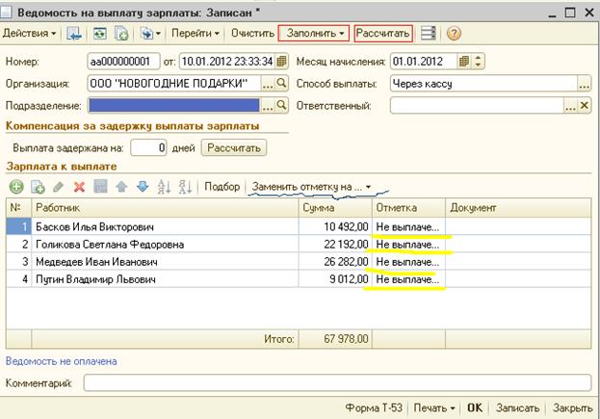Select the row for Медведев Иван Иванович
600x419 pixels.
[96, 261]
